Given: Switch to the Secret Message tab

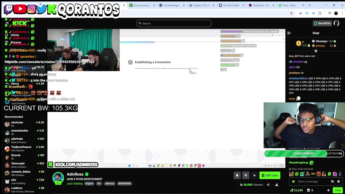Looking at the screenshot, I should tap(172, 5).
